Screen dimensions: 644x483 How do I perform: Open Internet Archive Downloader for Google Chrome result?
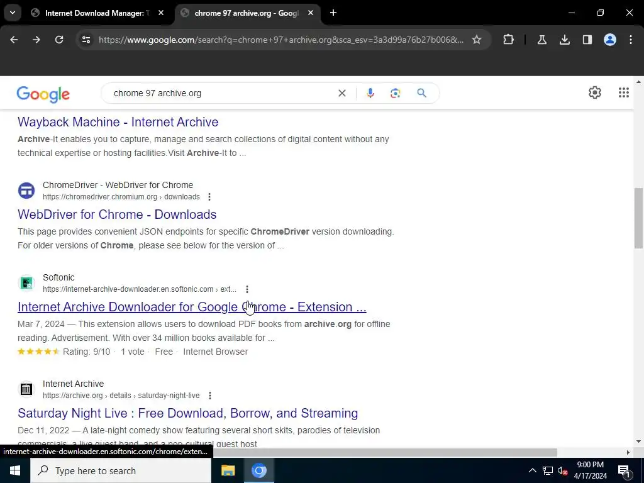(x=192, y=307)
